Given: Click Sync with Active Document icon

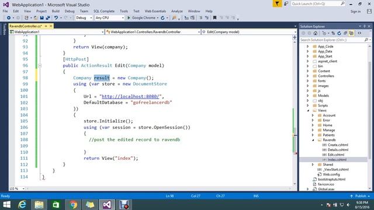Looking at the screenshot, I should point(333,33).
